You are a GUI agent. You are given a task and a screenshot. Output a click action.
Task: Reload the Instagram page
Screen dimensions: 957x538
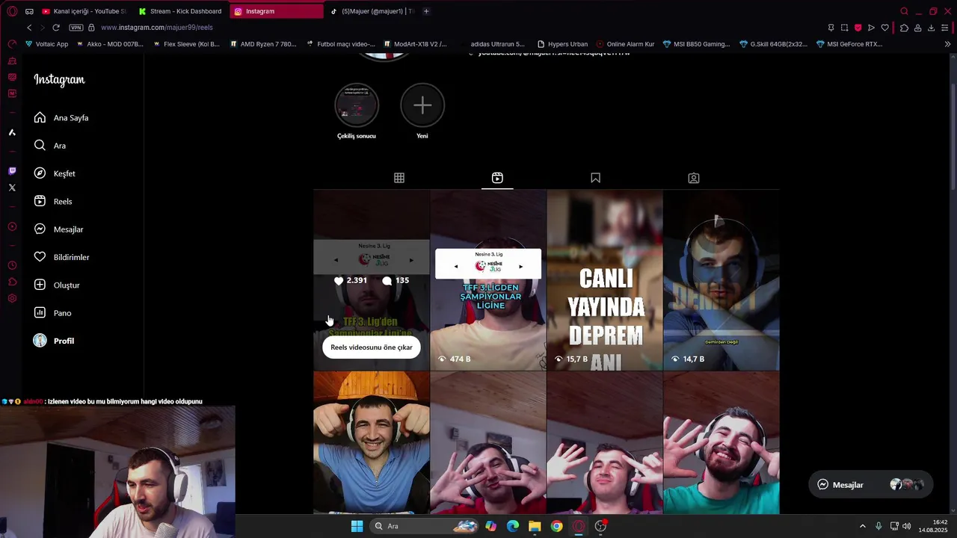[56, 28]
